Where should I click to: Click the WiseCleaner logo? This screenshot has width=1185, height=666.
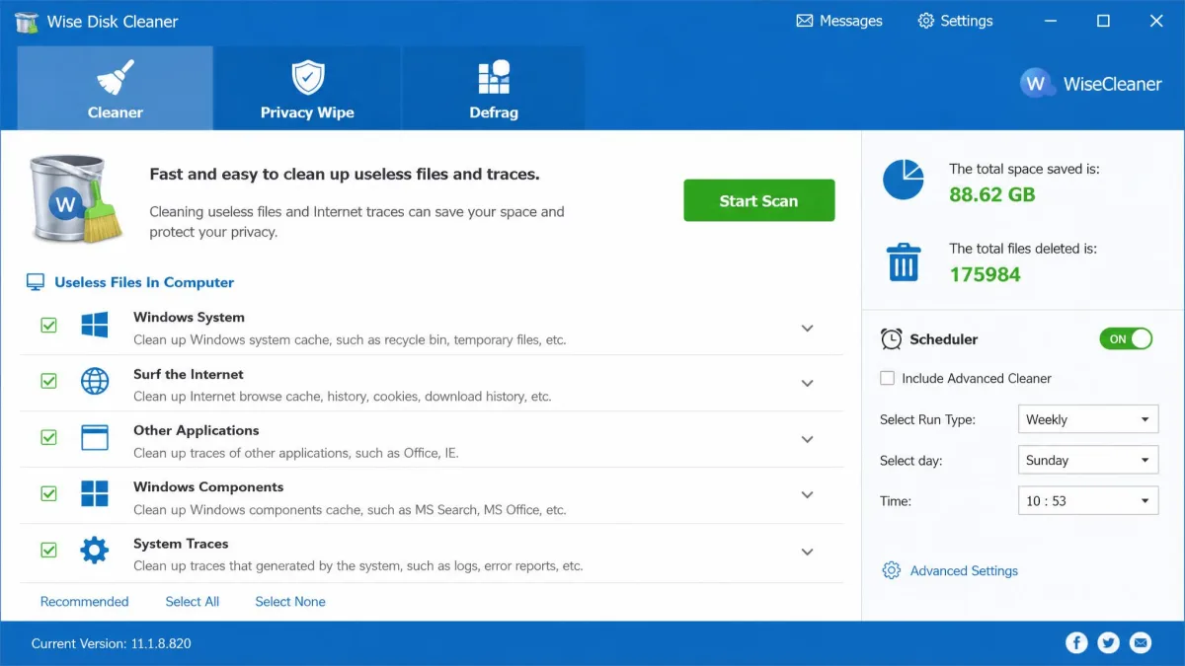tap(1091, 83)
